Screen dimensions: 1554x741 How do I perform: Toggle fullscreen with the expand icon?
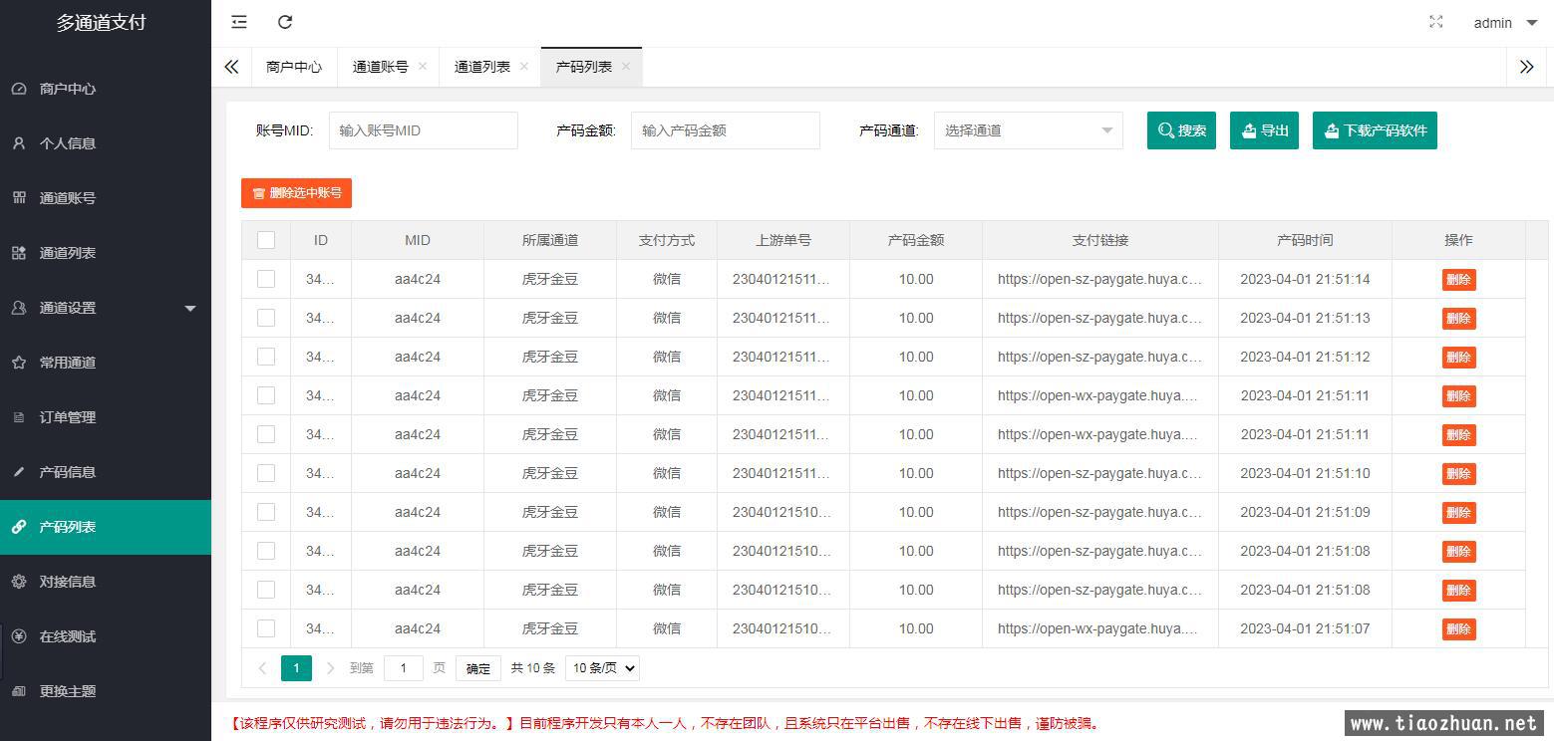(1435, 22)
